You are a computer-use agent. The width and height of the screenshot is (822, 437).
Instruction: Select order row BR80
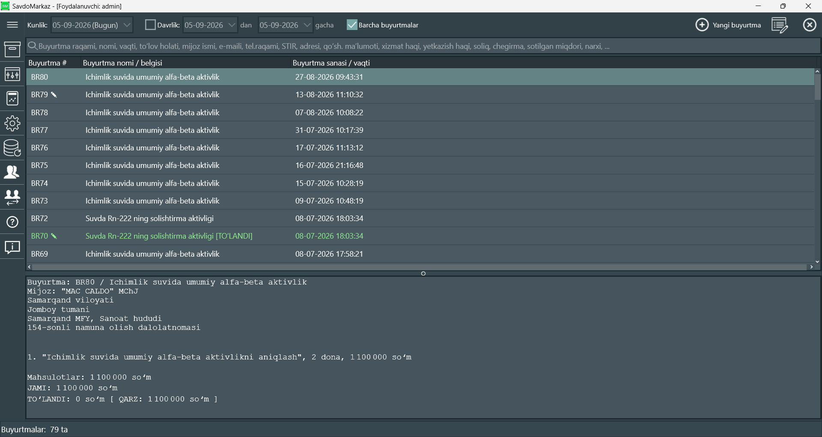[x=420, y=77]
